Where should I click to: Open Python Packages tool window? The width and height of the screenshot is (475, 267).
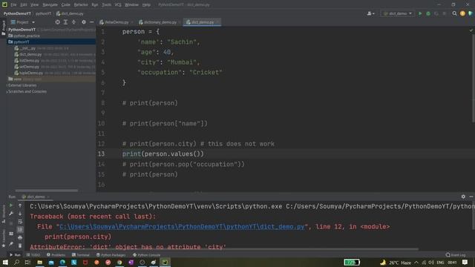(111, 255)
